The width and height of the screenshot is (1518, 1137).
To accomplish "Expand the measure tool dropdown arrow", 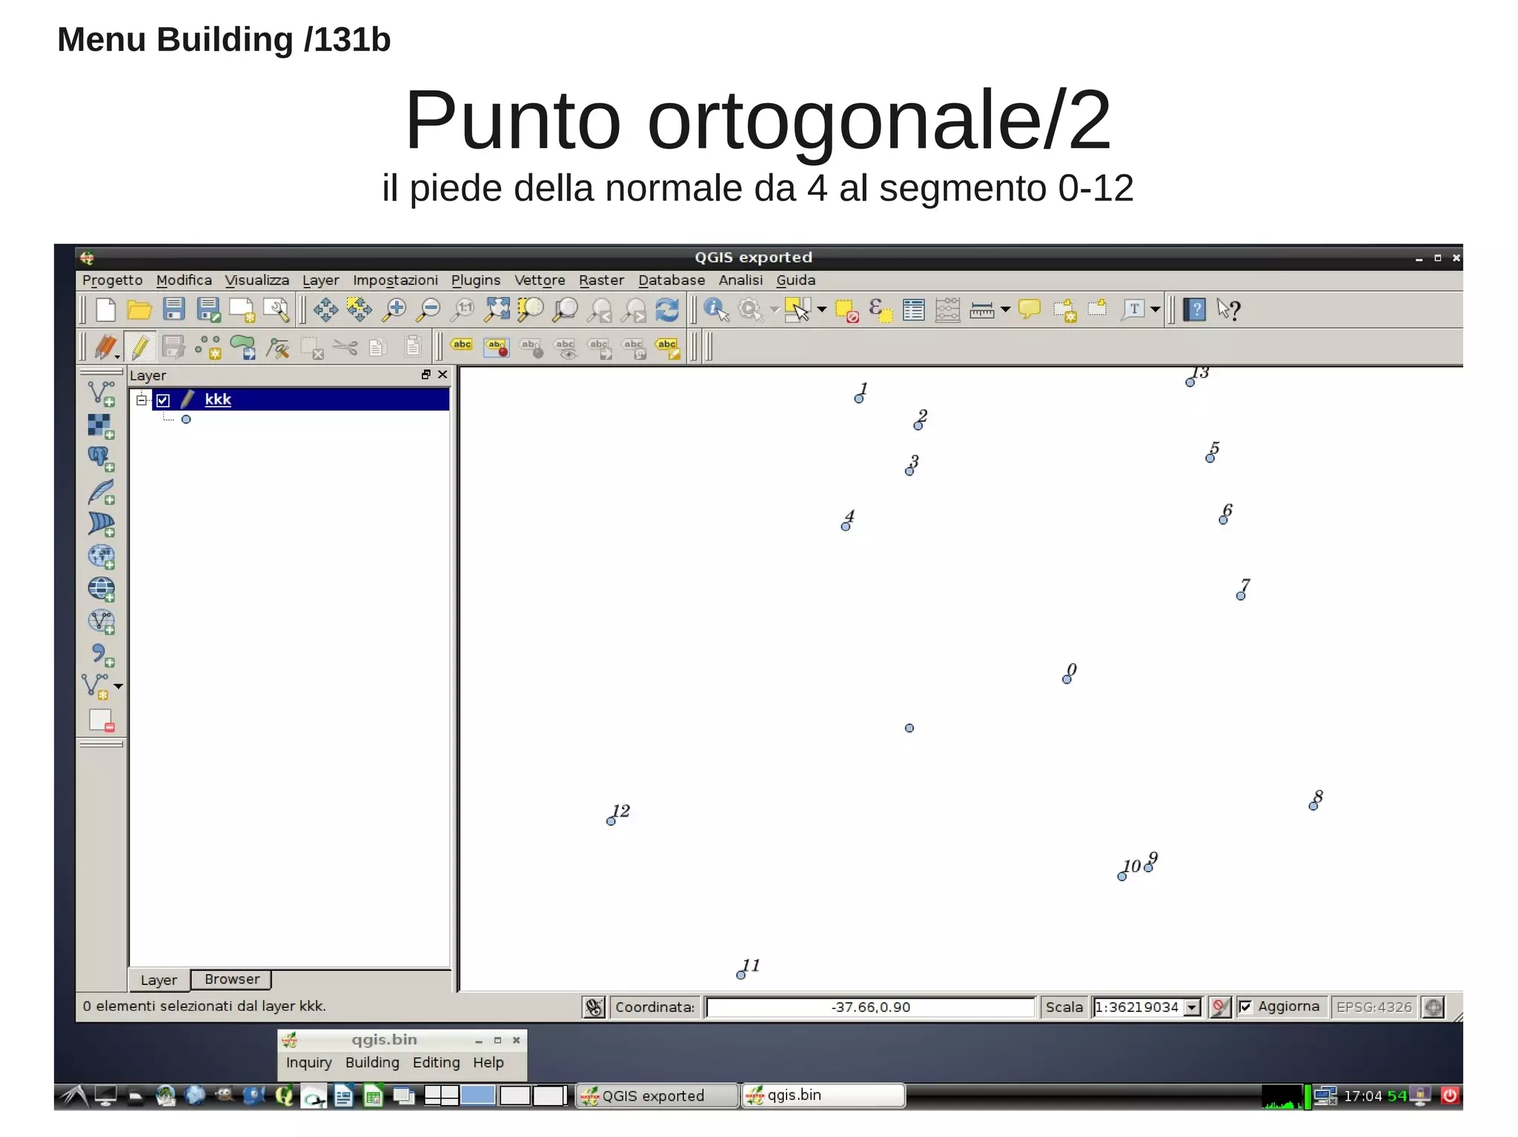I will (1005, 310).
